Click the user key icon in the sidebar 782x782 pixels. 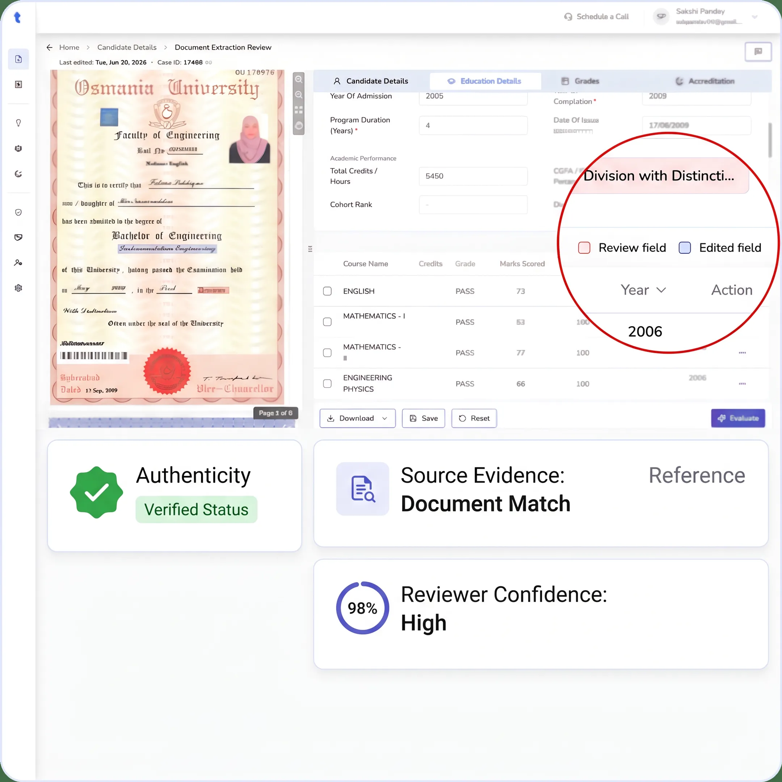tap(18, 263)
